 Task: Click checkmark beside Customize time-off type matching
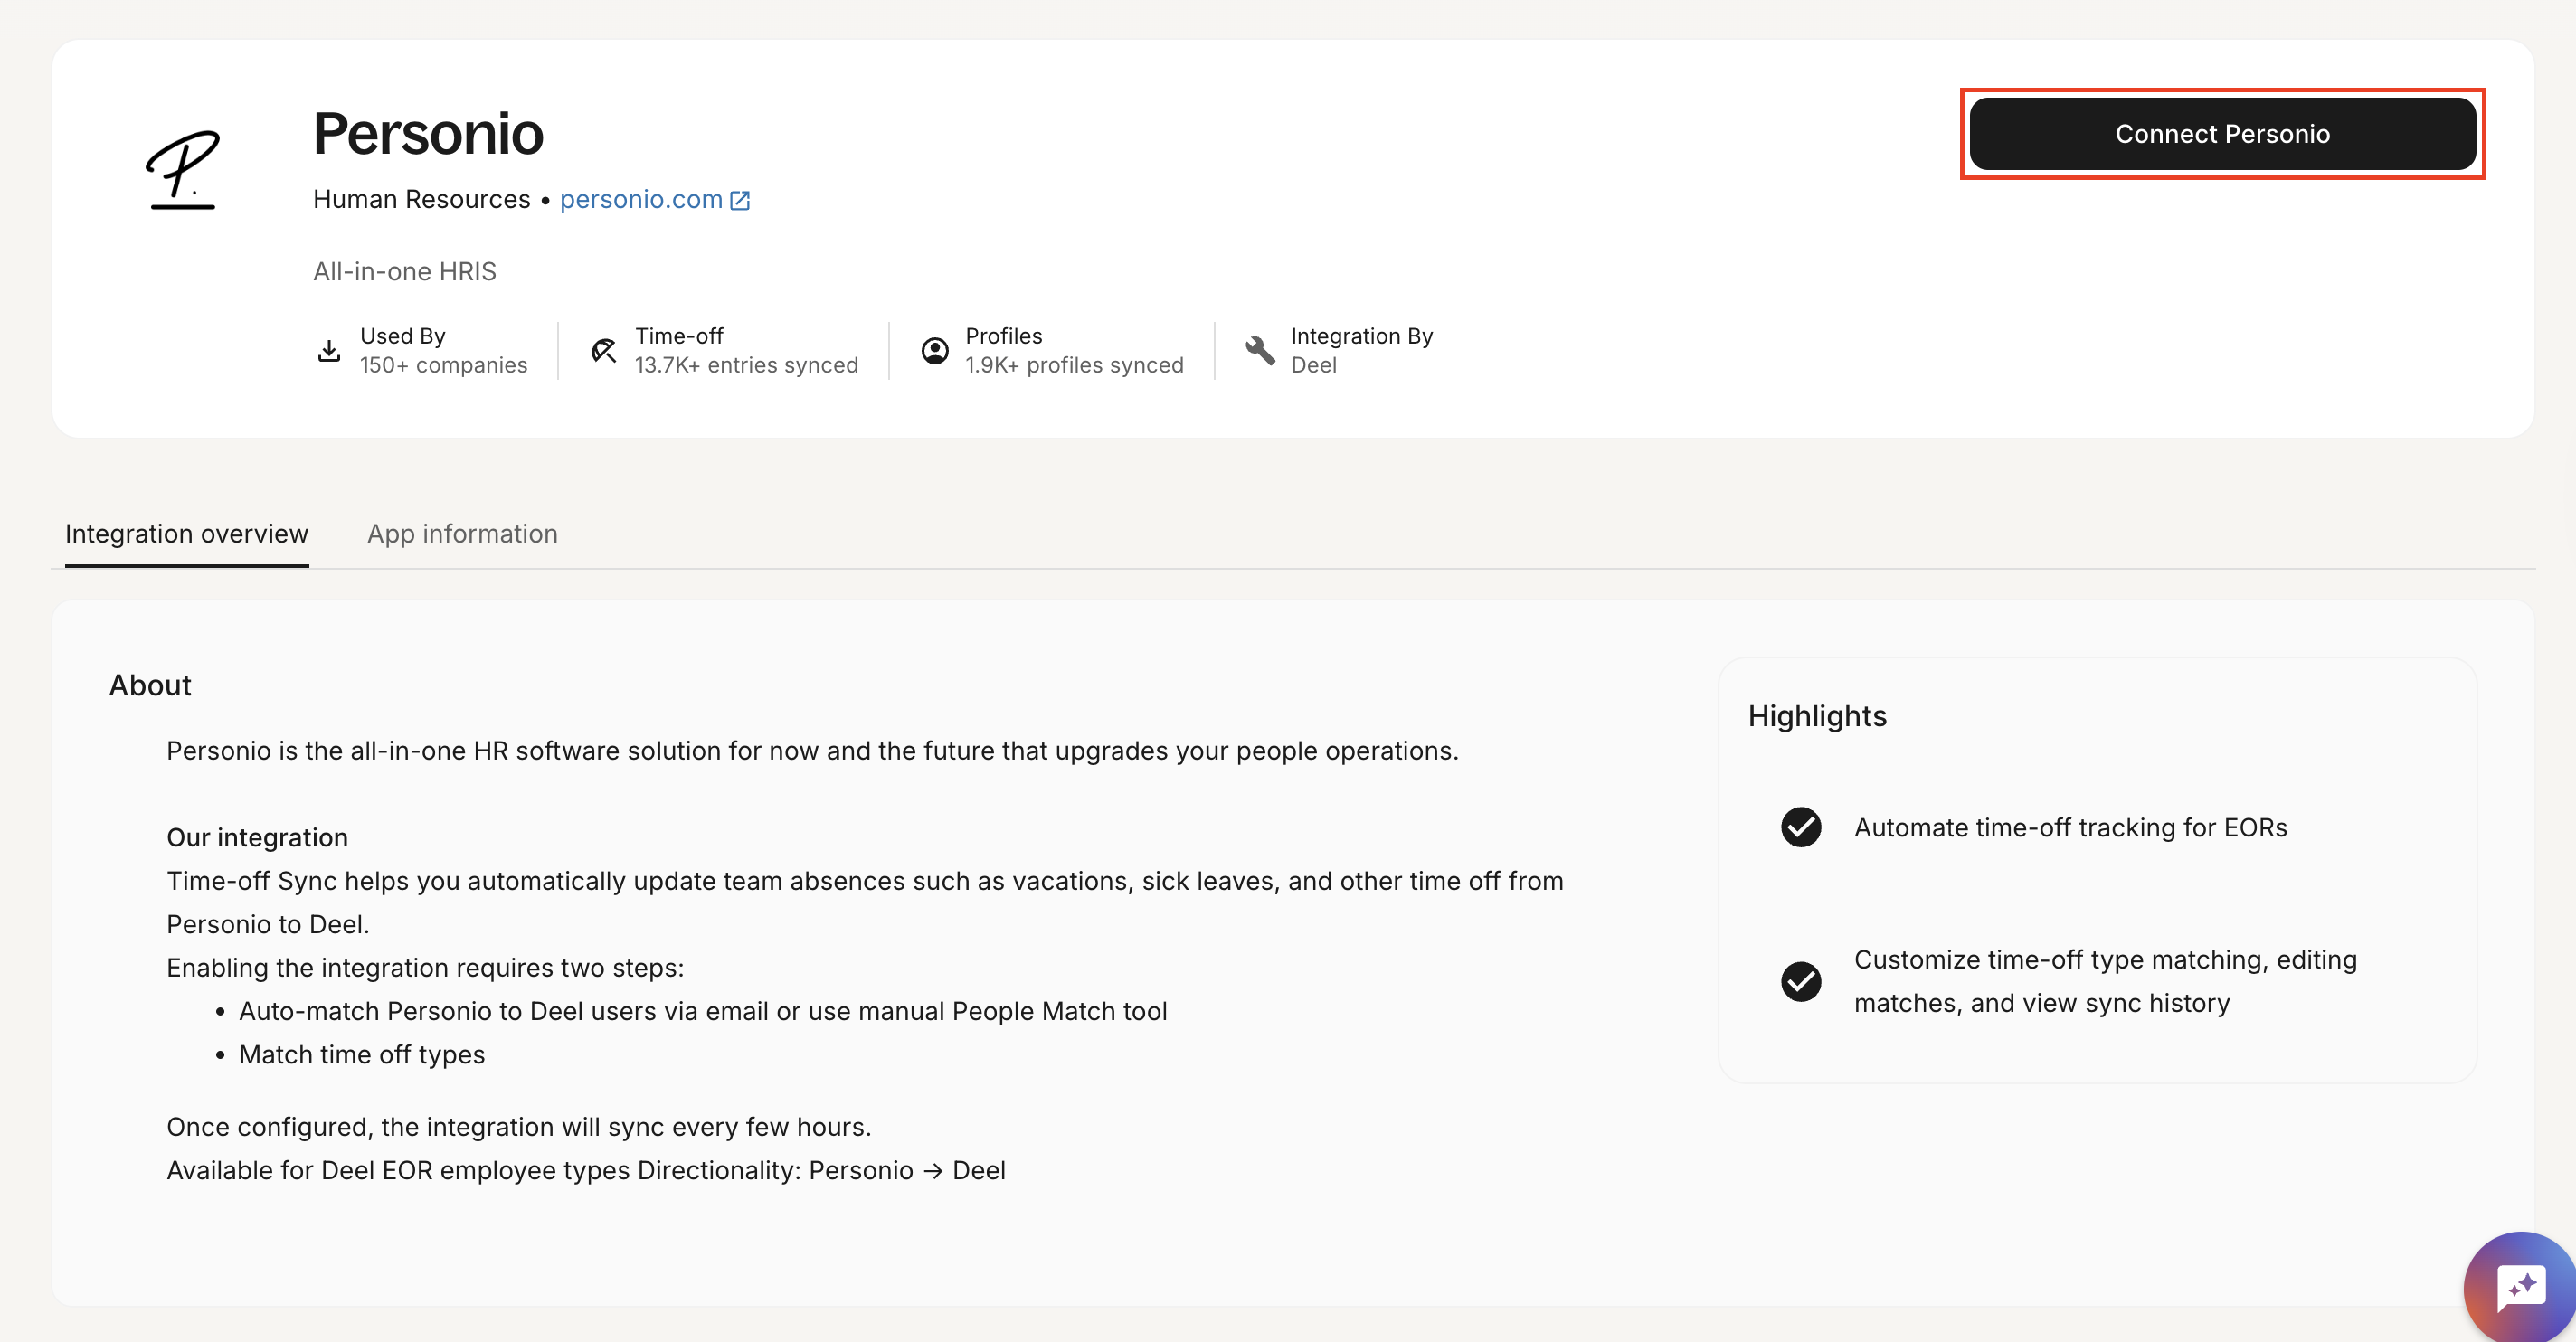pyautogui.click(x=1801, y=982)
